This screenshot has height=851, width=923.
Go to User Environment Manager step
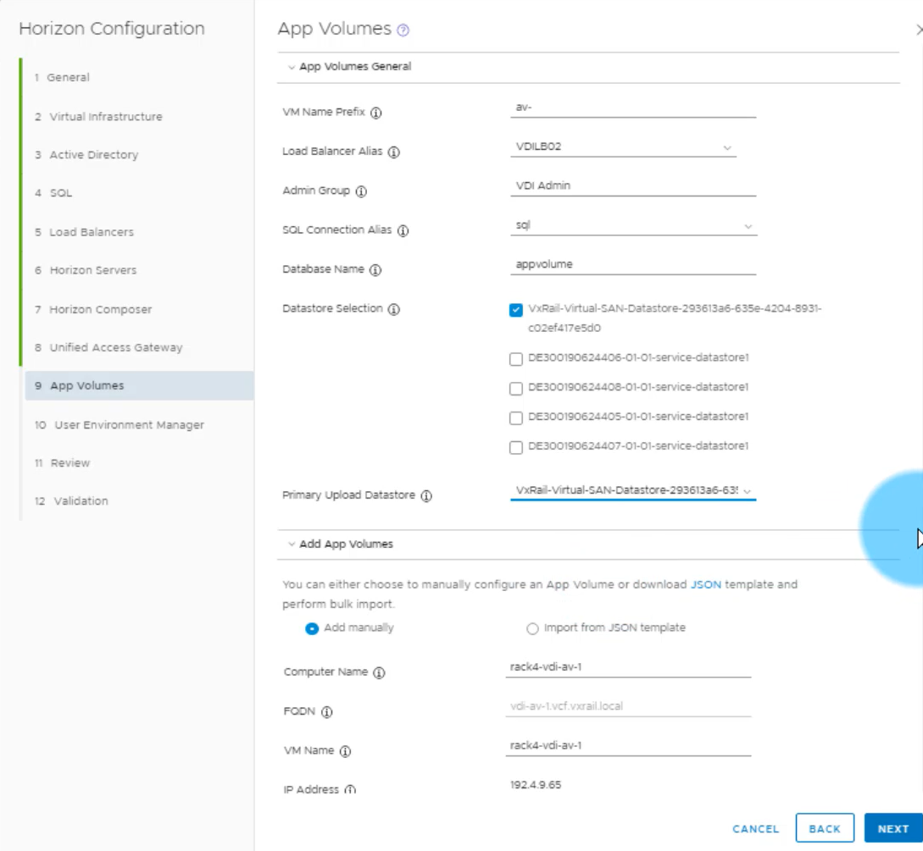pos(129,425)
